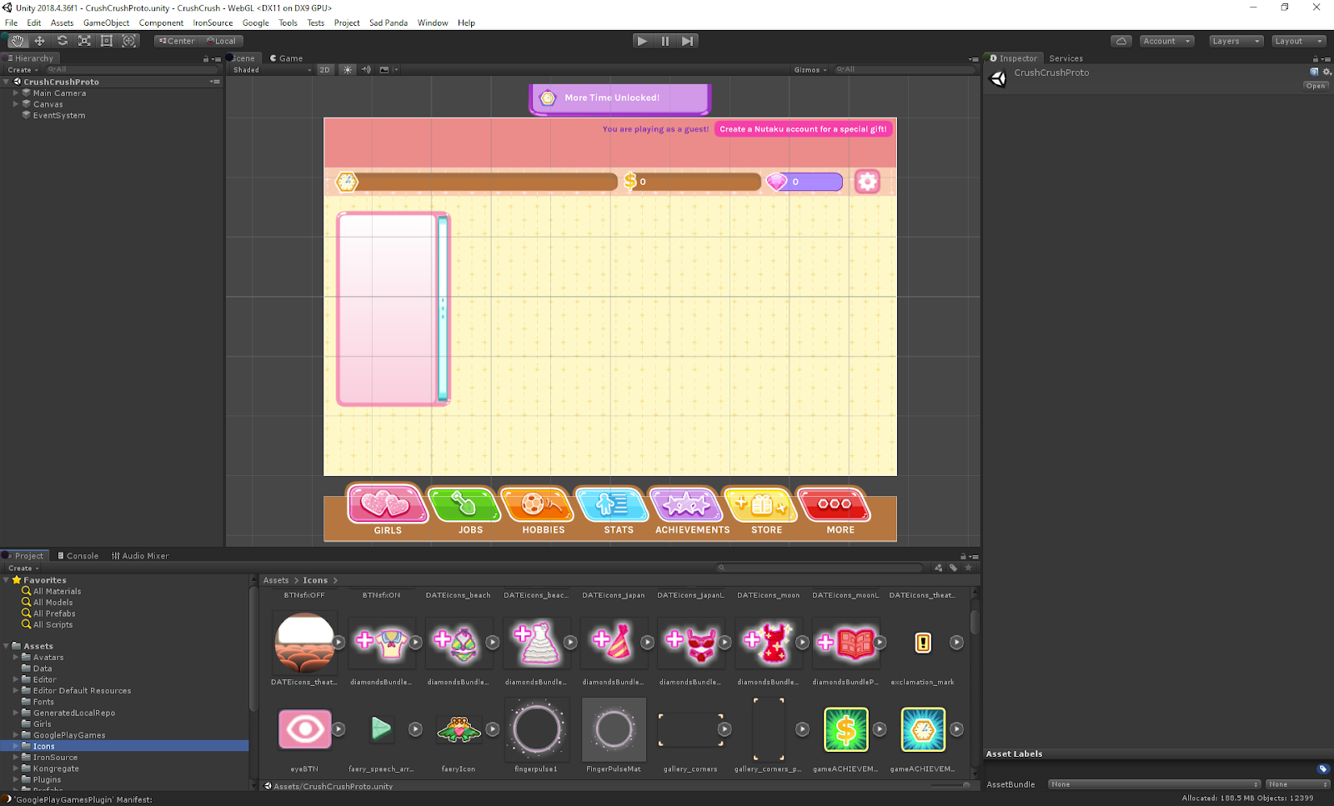Open the AssetBundle None dropdown

pos(1154,784)
